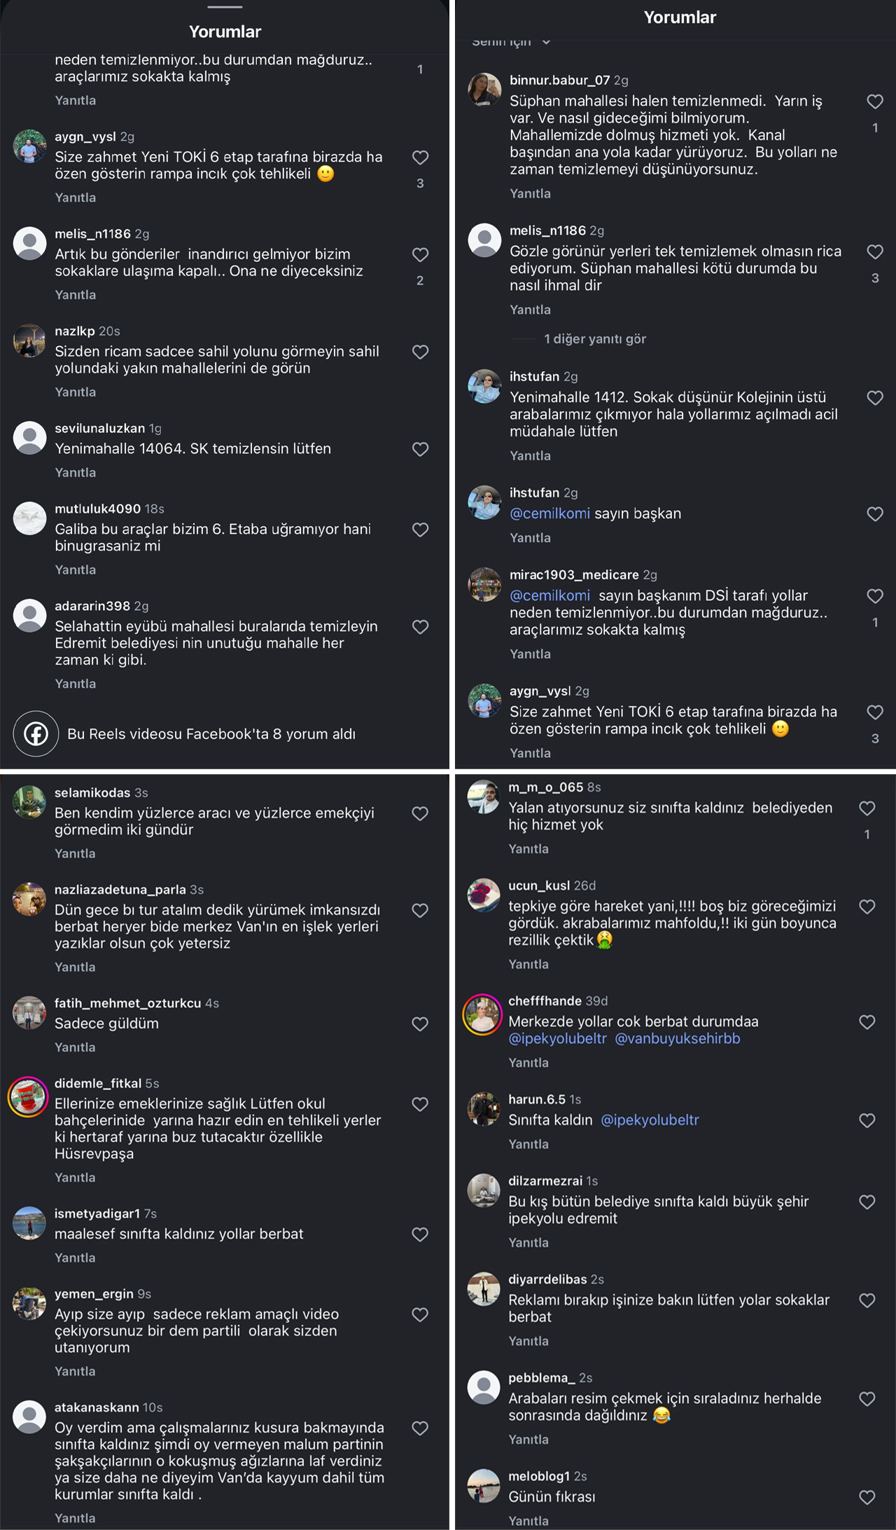Toggle like on mutluluk4090's 6. Etap comment
Viewport: 896px width, 1530px height.
[420, 530]
